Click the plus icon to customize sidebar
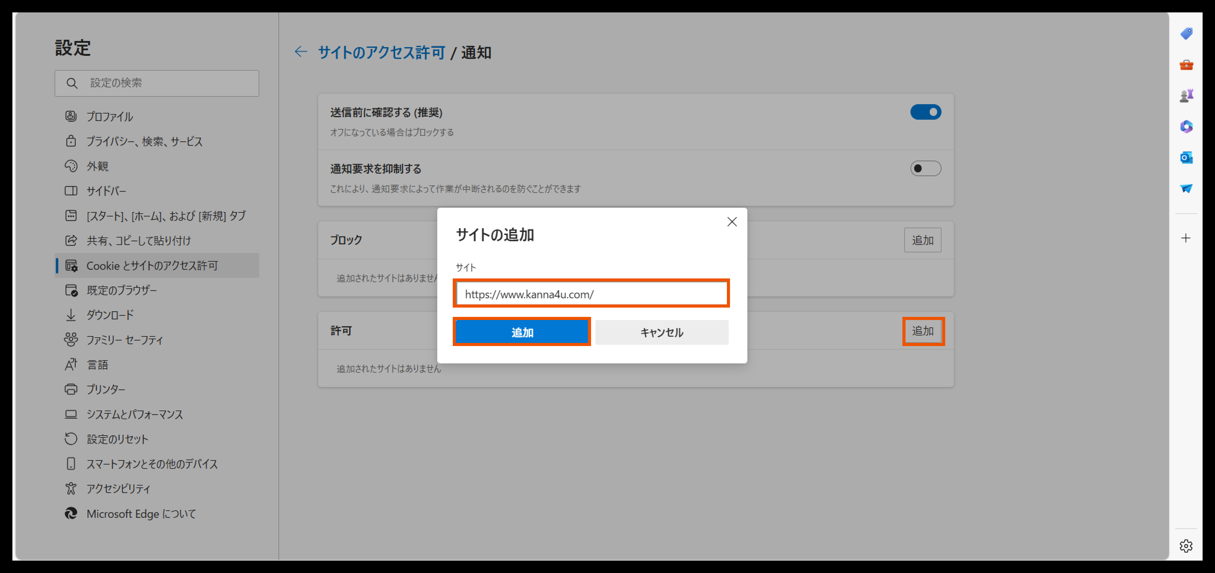Viewport: 1215px width, 573px height. (x=1186, y=238)
